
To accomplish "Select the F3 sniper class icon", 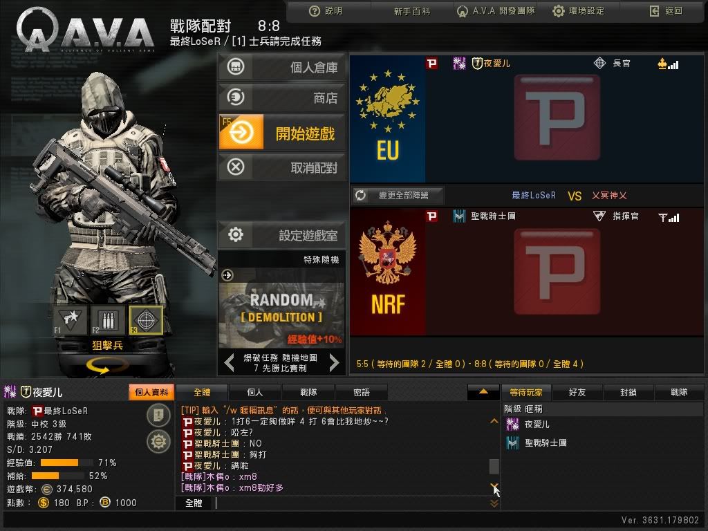I will click(146, 320).
